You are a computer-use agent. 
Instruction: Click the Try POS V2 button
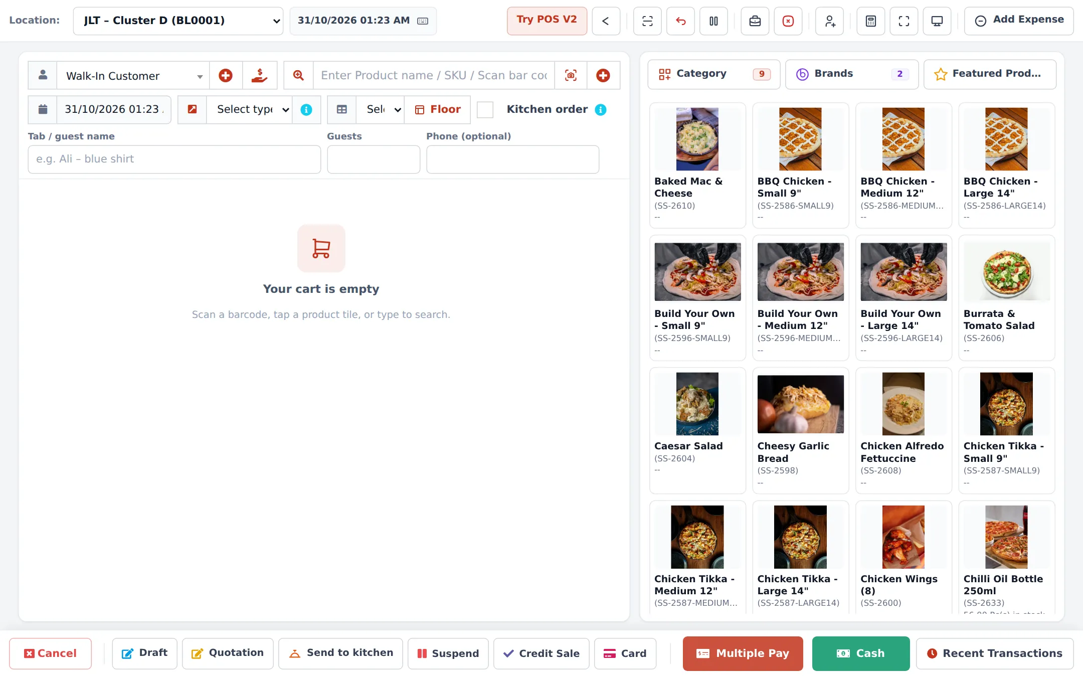pyautogui.click(x=547, y=21)
